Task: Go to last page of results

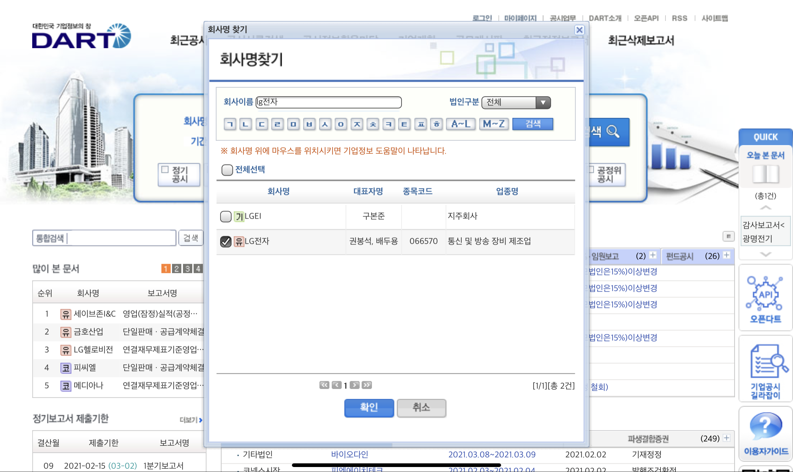Action: pyautogui.click(x=367, y=385)
